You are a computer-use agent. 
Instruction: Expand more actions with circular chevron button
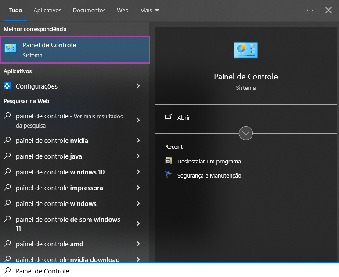[x=246, y=133]
